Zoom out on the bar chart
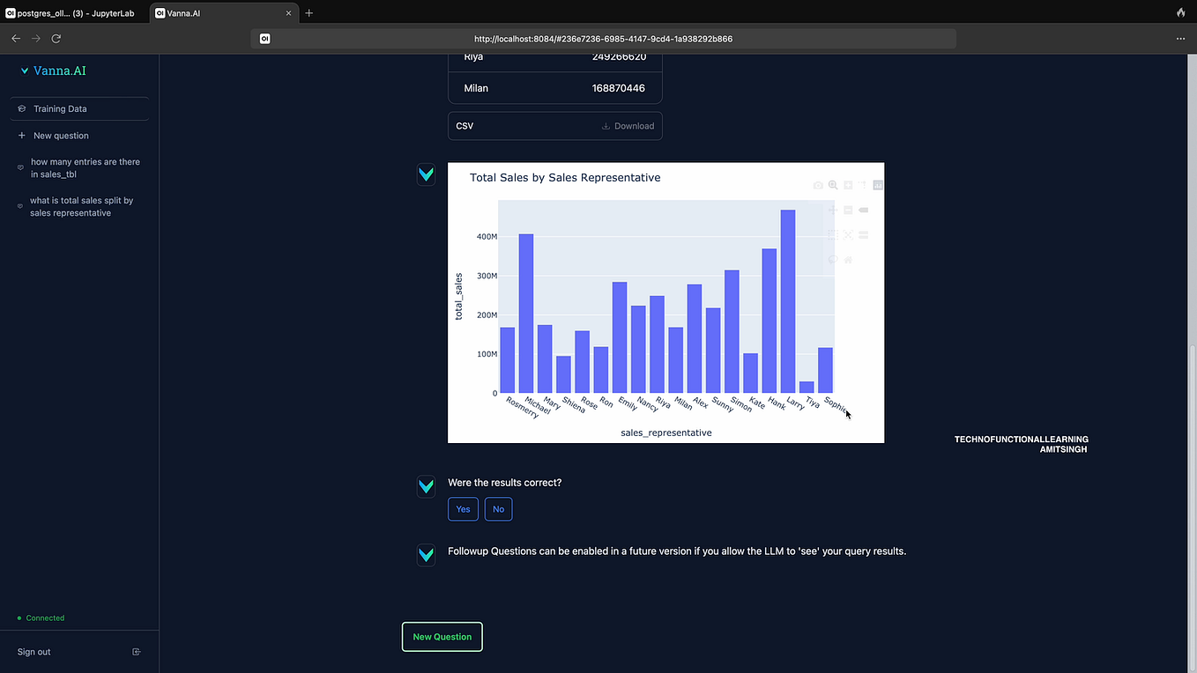This screenshot has width=1197, height=673. (848, 210)
